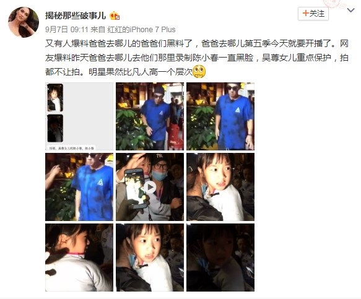
Task: Expand the post options chevron menu
Action: pyautogui.click(x=351, y=10)
